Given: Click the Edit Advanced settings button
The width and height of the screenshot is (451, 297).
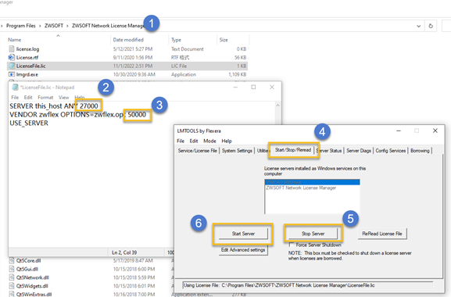Looking at the screenshot, I should [243, 250].
